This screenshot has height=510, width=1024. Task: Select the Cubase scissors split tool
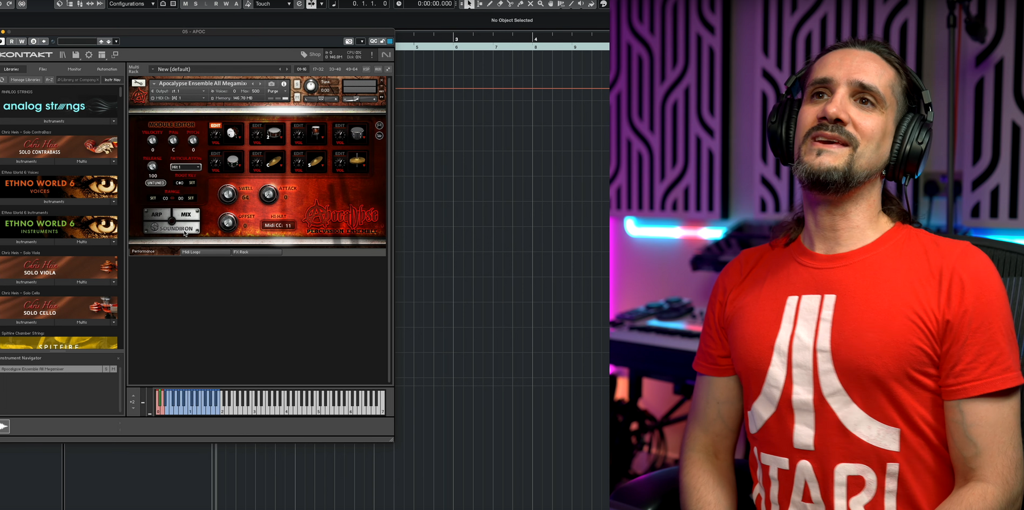tap(510, 4)
